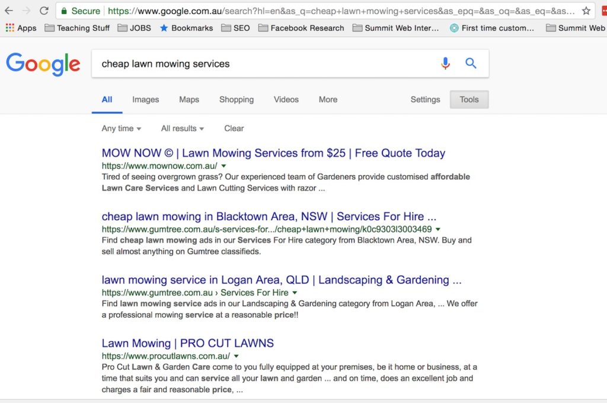607x403 pixels.
Task: Click the address bar URL
Action: [341, 11]
